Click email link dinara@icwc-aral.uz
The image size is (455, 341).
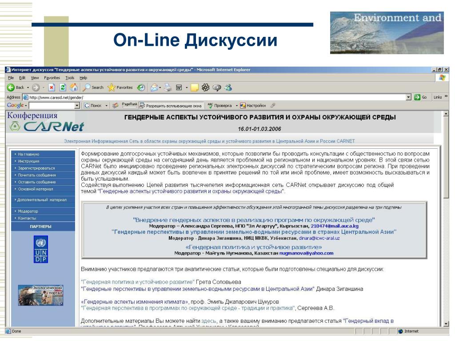tap(319, 238)
